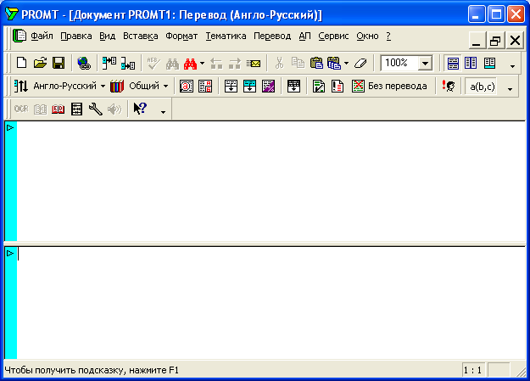530x381 pixels.
Task: Click the spell check ABC checkmark icon
Action: pos(153,63)
